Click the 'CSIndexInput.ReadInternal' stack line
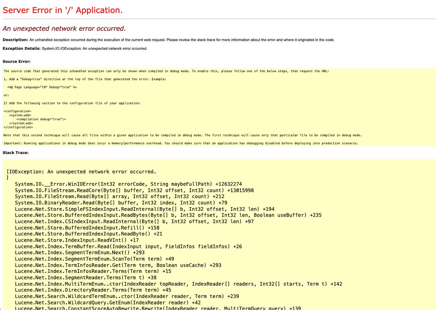Viewport: 436px width, 310px height. coord(134,221)
